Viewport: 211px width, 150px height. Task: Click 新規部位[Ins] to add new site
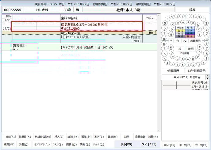[42, 137]
